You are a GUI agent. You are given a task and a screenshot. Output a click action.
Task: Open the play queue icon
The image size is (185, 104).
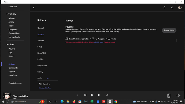(x=107, y=95)
